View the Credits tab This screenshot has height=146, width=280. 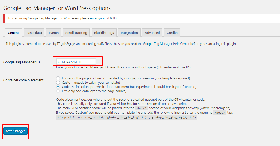172,33
